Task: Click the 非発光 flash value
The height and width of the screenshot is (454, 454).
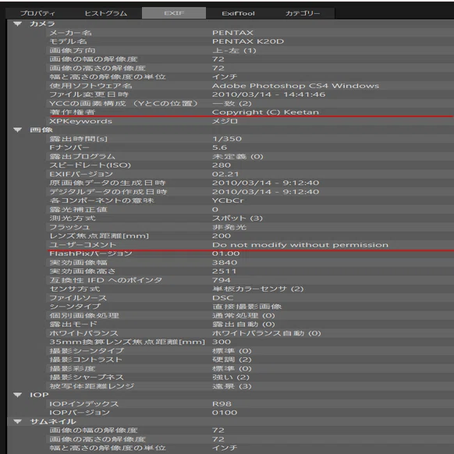Action: tap(229, 227)
